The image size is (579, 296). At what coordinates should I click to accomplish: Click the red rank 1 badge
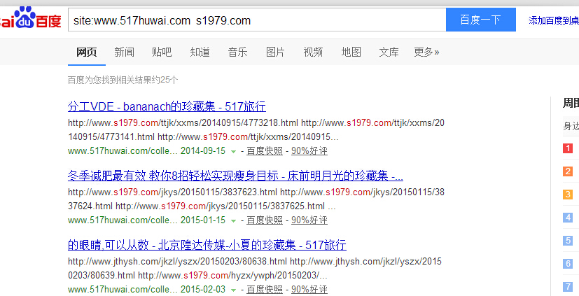click(x=568, y=148)
